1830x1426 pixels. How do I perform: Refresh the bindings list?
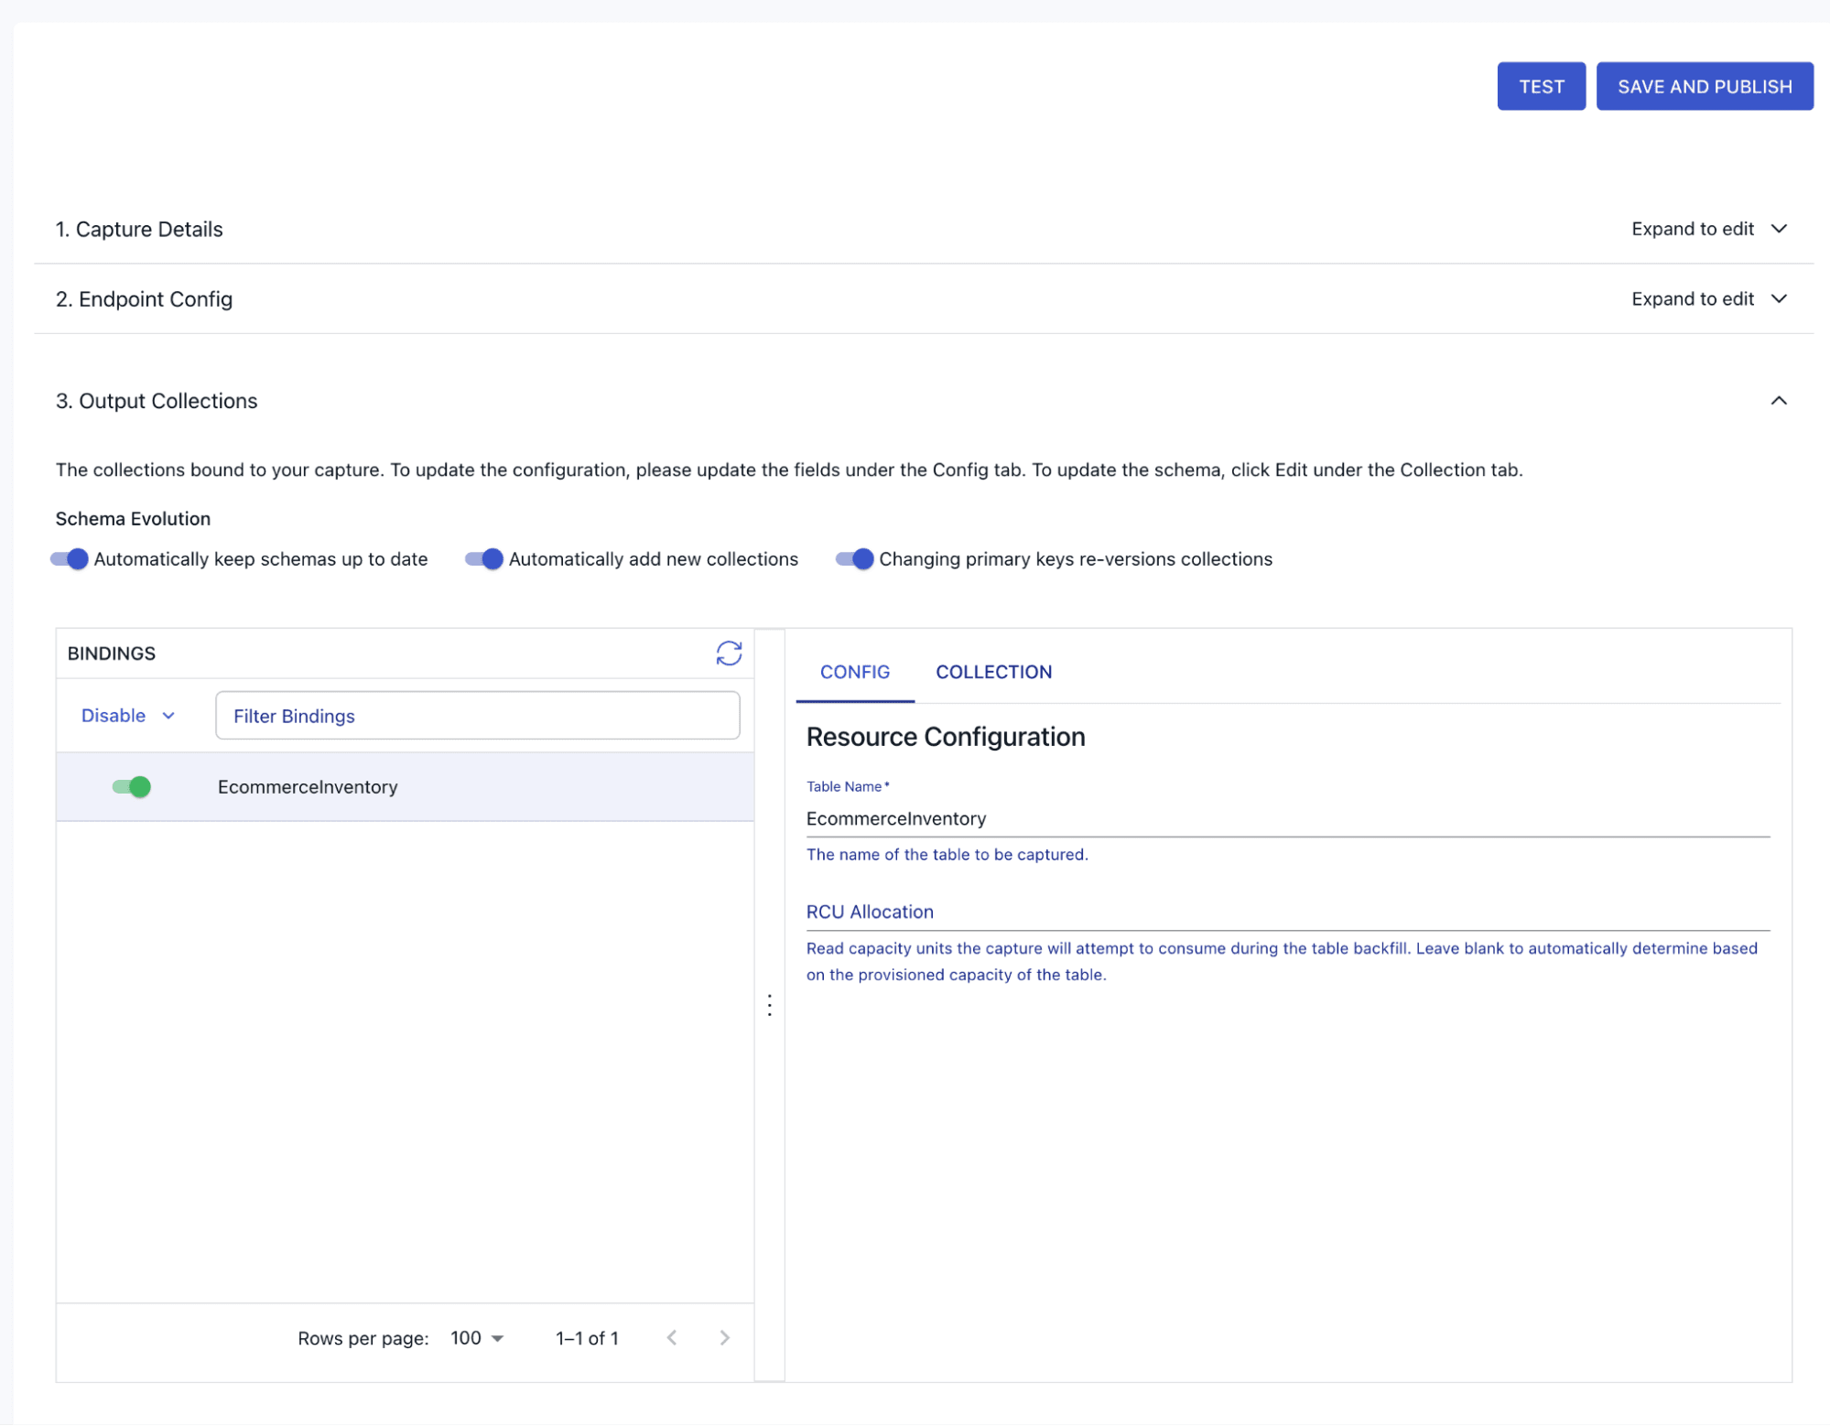[x=728, y=653]
